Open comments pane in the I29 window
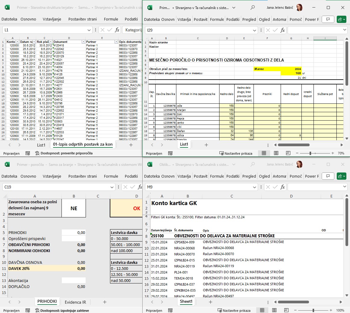Image resolution: width=350 pixels, height=313 pixels. pyautogui.click(x=328, y=19)
